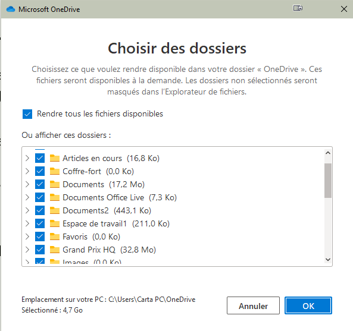
Task: Click the Documents (17,2 Mo) folder icon
Action: click(x=55, y=184)
